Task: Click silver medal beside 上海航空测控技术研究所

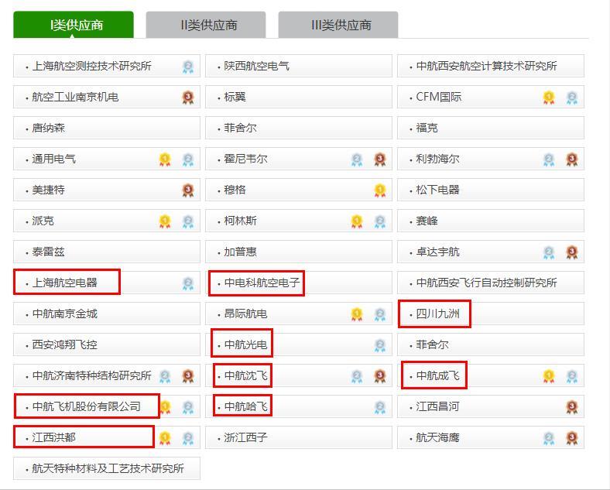Action: tap(188, 67)
